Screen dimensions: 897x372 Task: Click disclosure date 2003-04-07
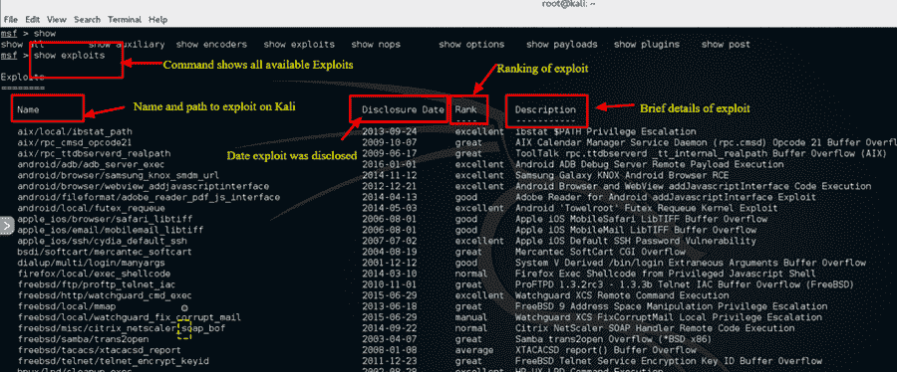(x=389, y=339)
